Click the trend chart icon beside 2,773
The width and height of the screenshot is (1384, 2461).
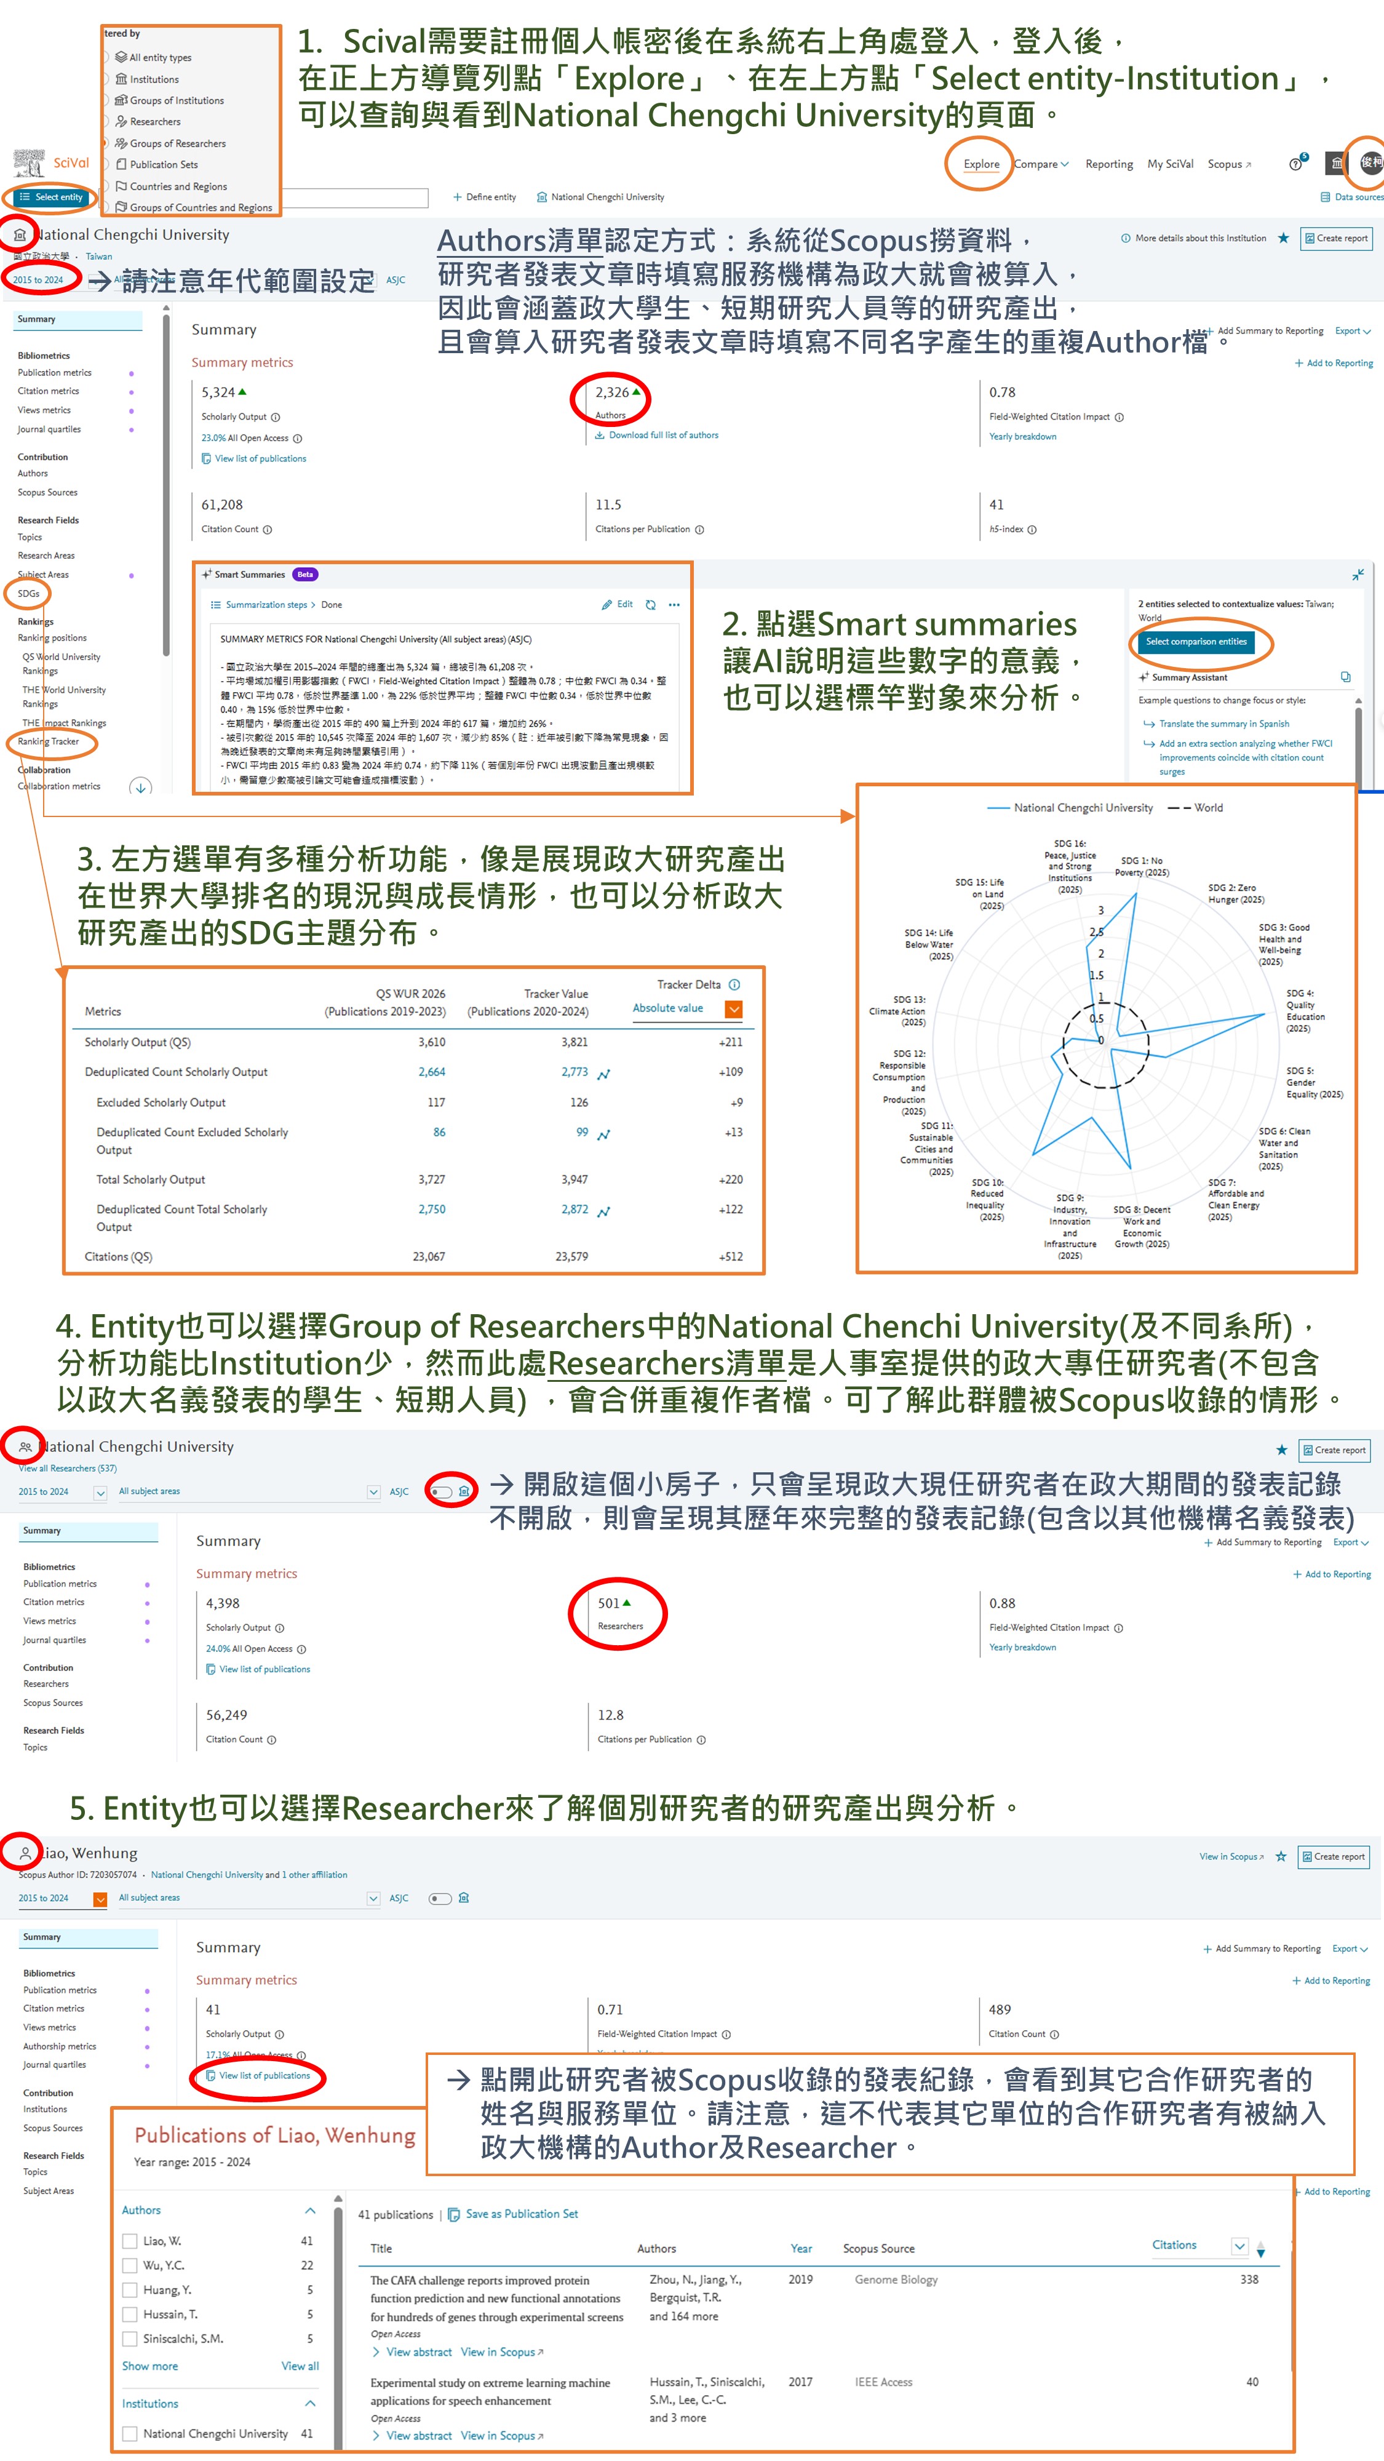603,1074
